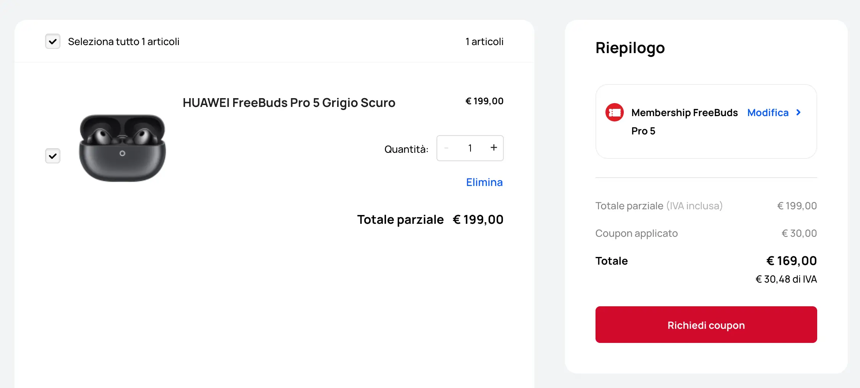Image resolution: width=860 pixels, height=388 pixels.
Task: Click the € 30,48 di IVA text
Action: [x=786, y=279]
